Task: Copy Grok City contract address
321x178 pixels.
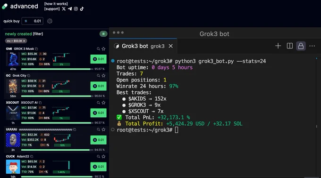Action: pyautogui.click(x=29, y=75)
